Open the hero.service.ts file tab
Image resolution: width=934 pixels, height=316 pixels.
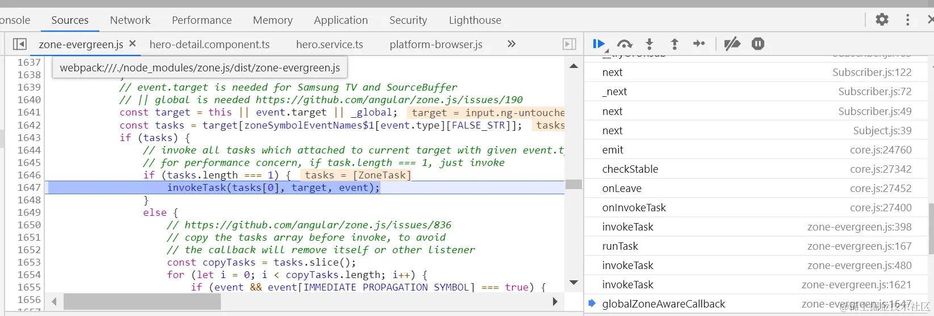coord(329,44)
